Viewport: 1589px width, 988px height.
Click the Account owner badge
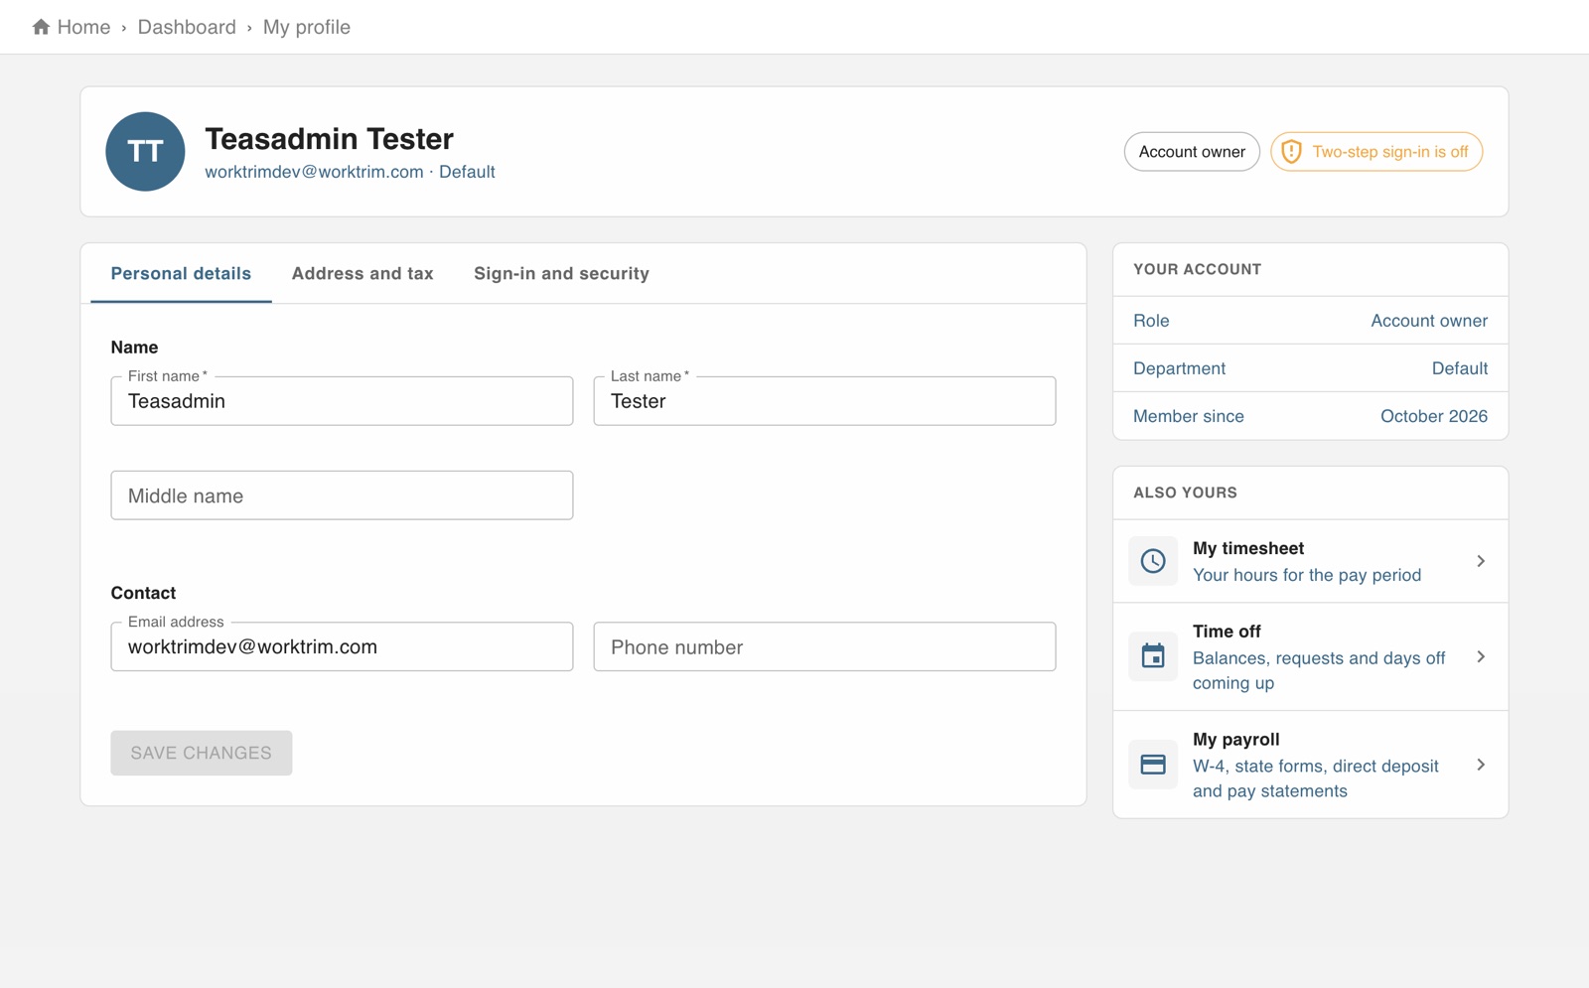tap(1192, 152)
